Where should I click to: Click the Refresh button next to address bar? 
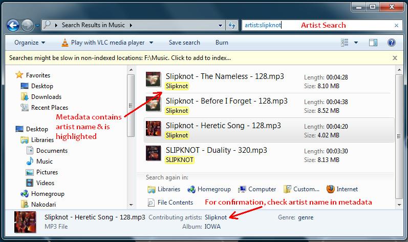232,25
